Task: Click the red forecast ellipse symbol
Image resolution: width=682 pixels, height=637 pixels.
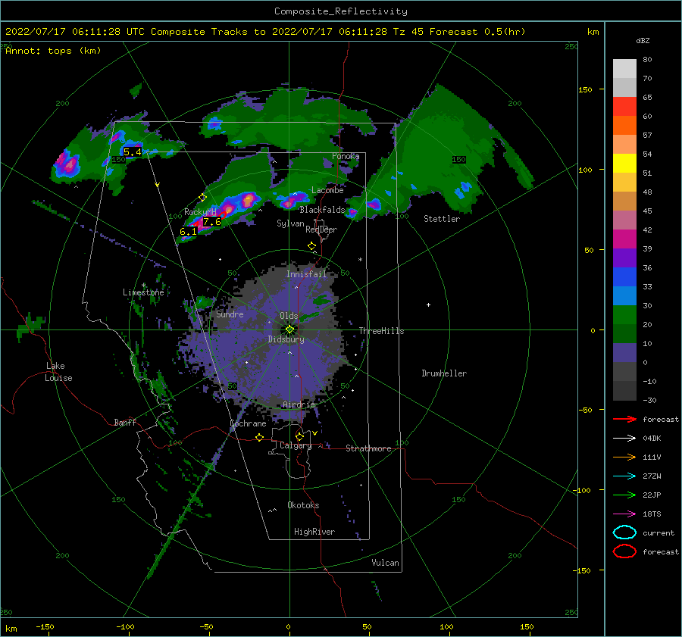Action: [624, 551]
